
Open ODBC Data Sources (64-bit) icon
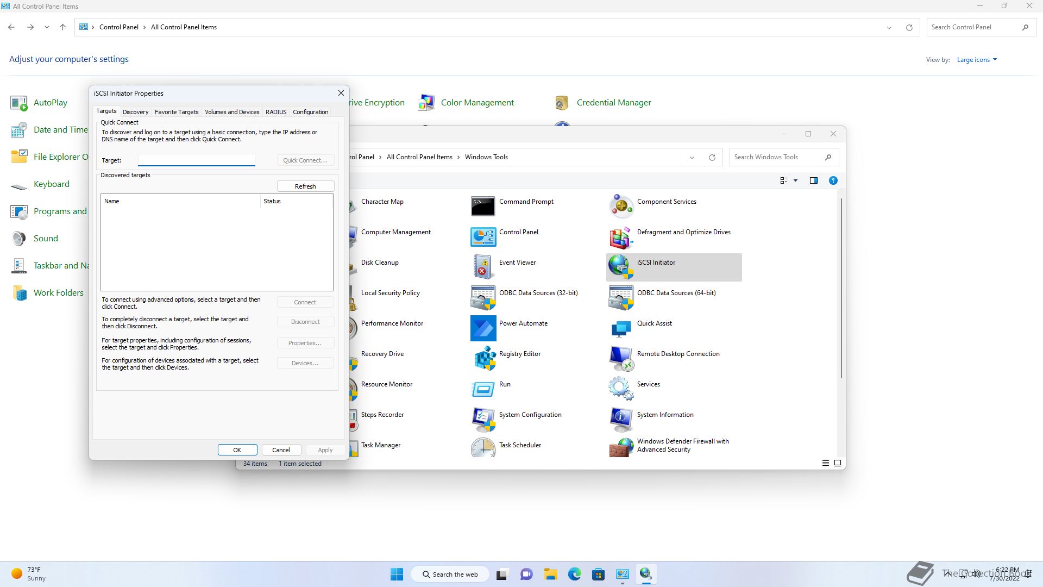[621, 298]
